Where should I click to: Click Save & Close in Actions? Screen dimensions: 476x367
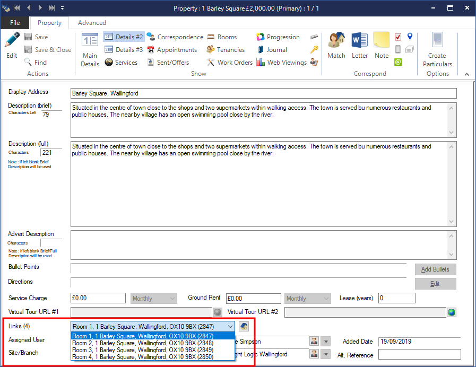48,50
